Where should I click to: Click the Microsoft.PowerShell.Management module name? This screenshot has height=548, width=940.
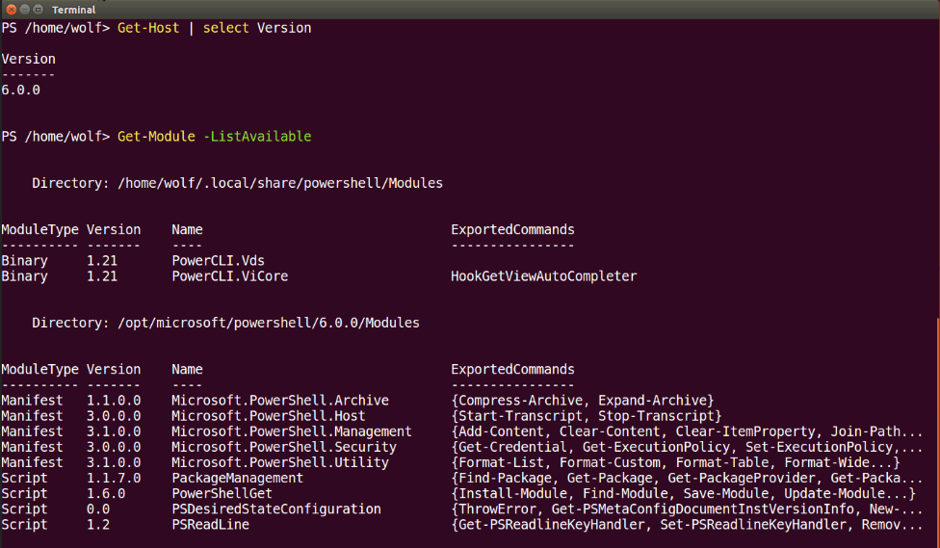coord(292,431)
